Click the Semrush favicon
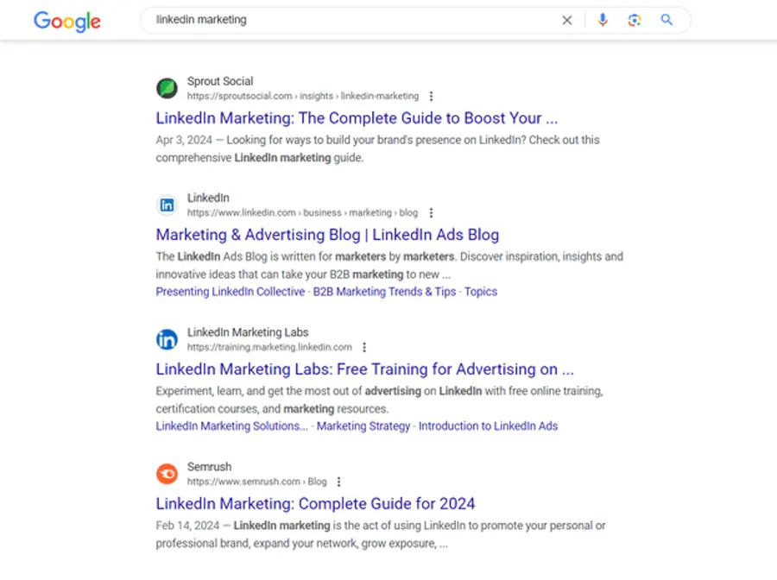 tap(167, 473)
